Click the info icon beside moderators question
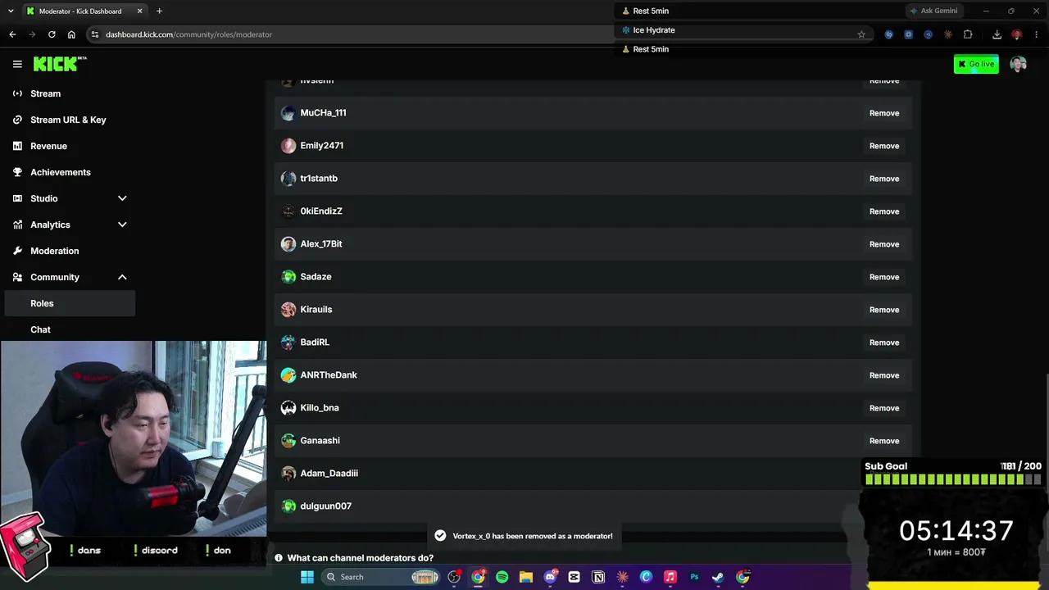 click(x=279, y=558)
